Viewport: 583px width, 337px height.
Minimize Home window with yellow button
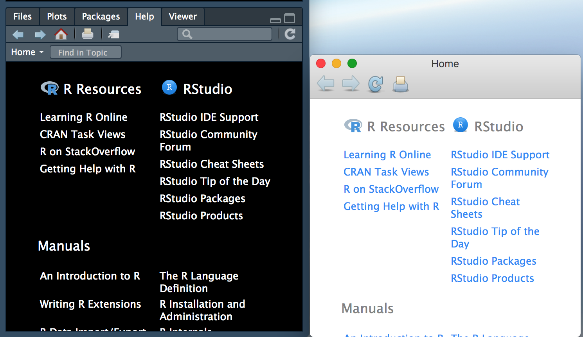(x=336, y=63)
